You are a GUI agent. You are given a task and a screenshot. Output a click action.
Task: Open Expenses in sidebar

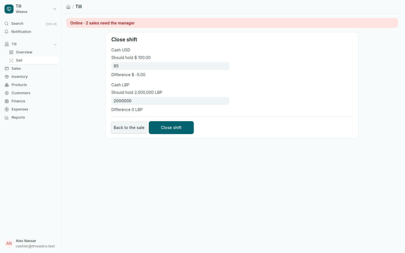[31, 109]
